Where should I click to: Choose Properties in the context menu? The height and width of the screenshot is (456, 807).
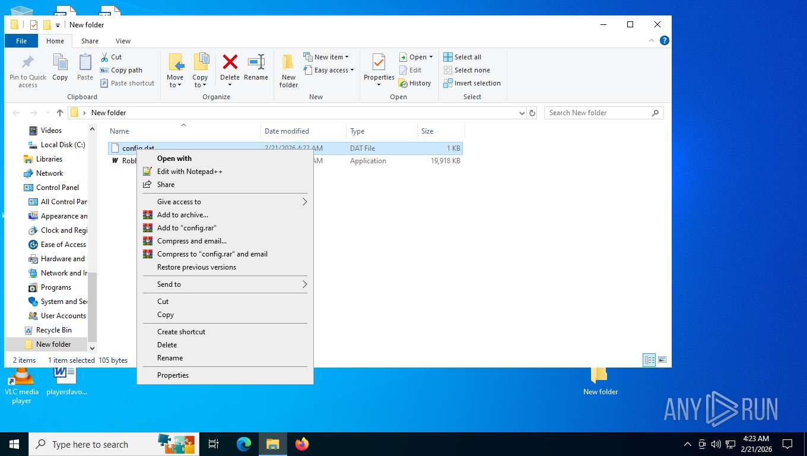pyautogui.click(x=225, y=375)
